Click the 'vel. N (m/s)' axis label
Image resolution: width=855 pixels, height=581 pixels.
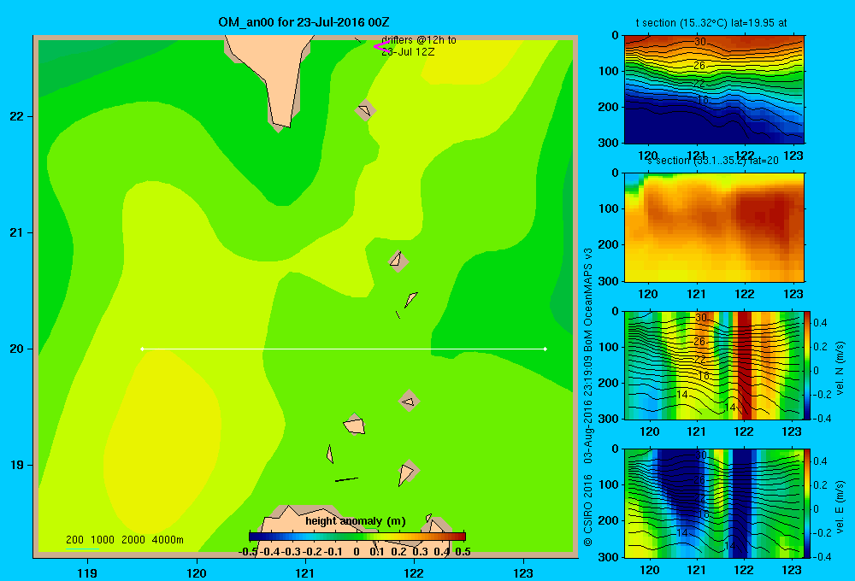coord(840,368)
